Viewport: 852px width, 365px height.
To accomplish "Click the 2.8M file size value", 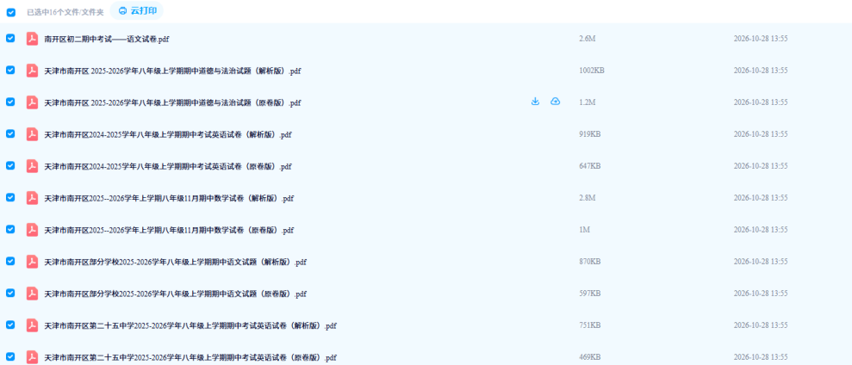I will point(588,198).
